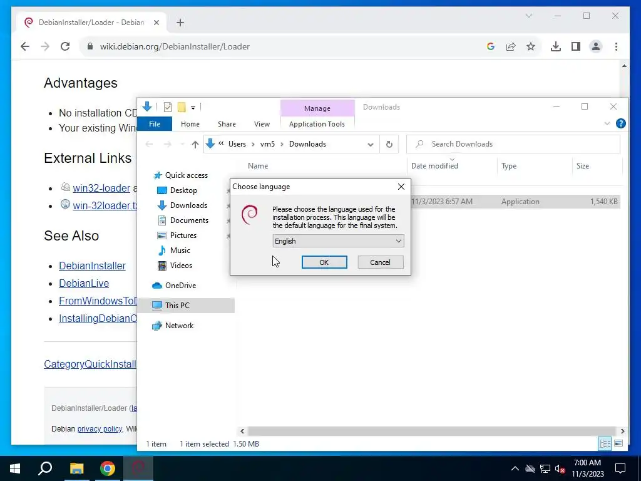Open Chrome downloads icon

point(556,46)
